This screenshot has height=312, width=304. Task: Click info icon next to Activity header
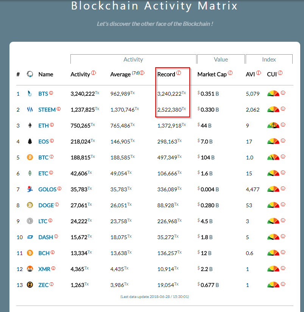94,73
